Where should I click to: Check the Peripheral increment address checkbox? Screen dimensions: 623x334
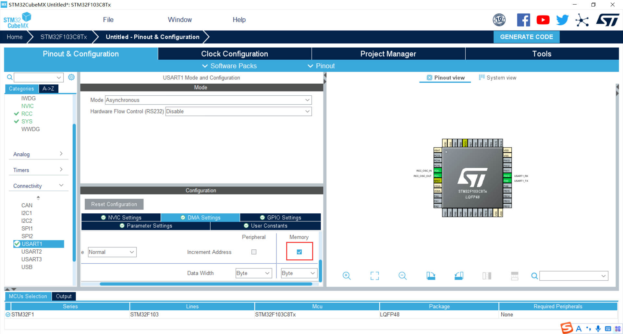click(254, 252)
